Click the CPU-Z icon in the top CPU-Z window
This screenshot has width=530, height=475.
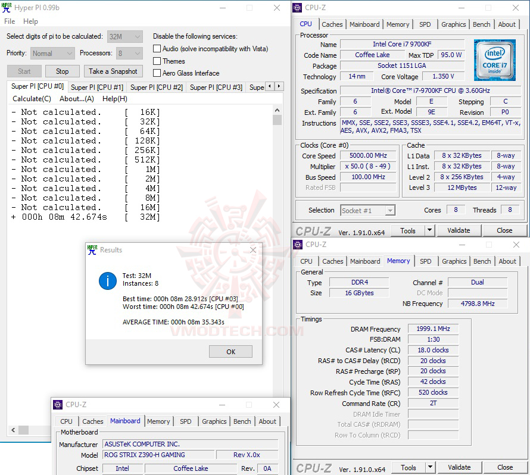pos(297,7)
